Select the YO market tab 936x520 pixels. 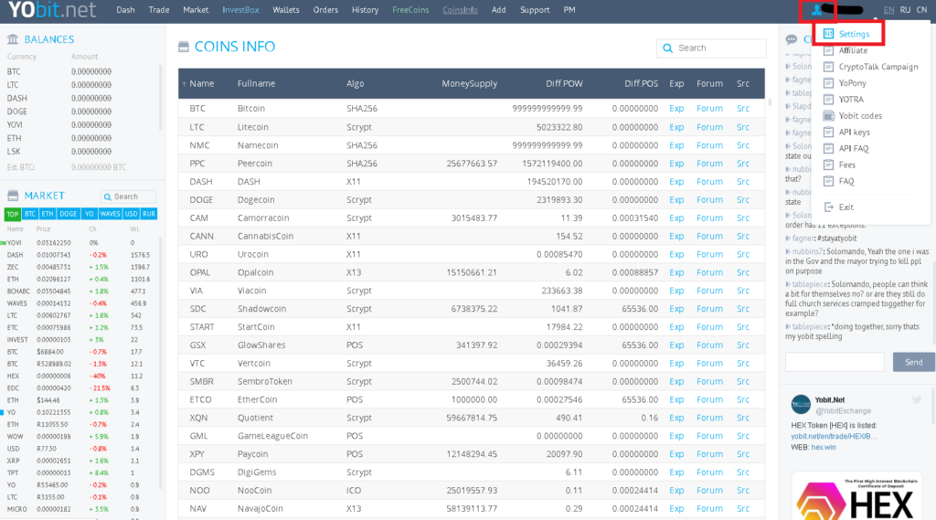89,214
